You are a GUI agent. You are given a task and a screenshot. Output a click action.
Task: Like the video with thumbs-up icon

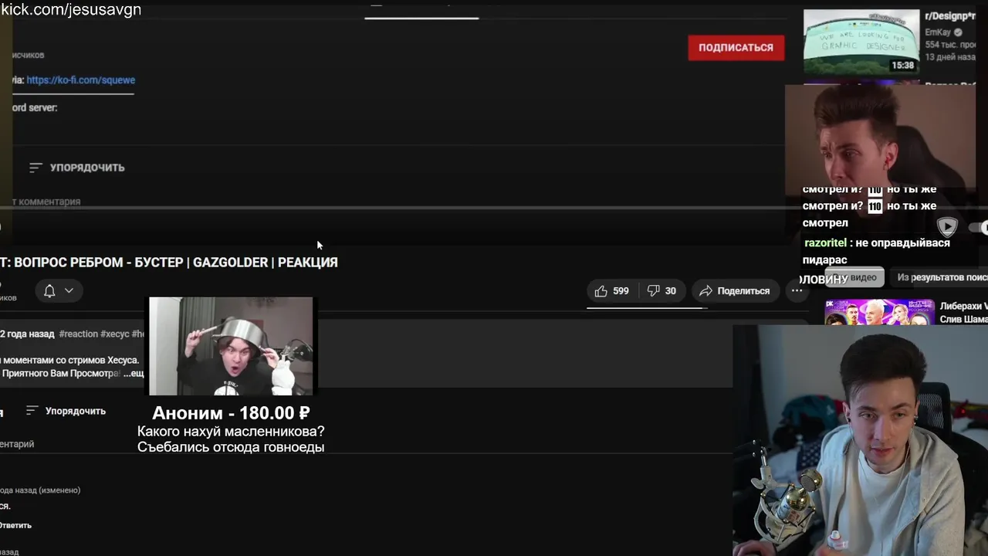(601, 291)
